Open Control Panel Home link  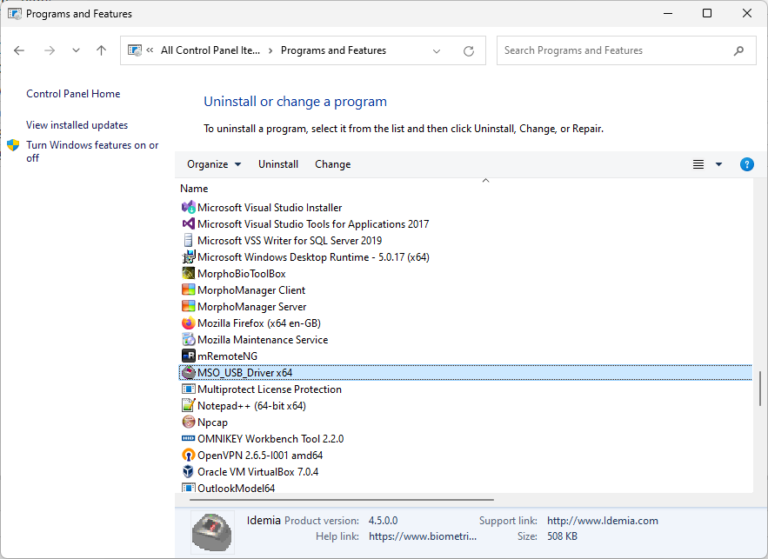point(73,94)
